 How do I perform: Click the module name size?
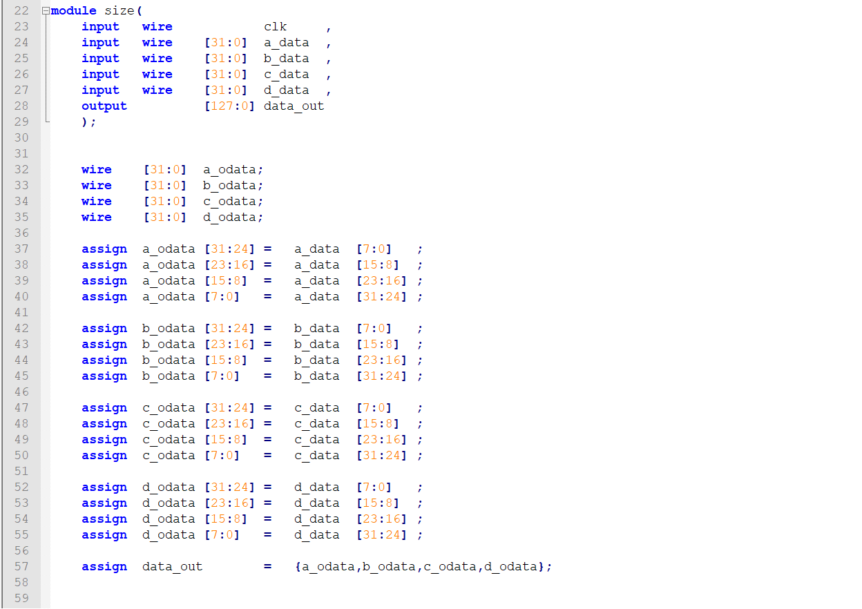tap(119, 11)
